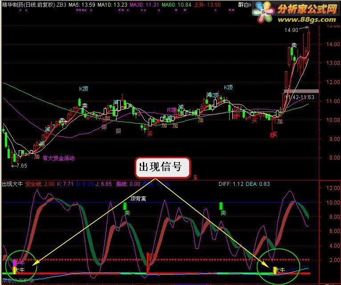Click the 底线: 0.00 readout

pyautogui.click(x=128, y=184)
